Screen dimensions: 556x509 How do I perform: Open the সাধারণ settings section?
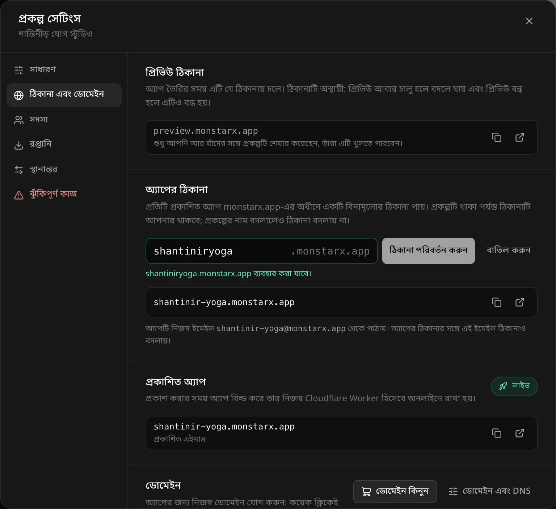click(x=64, y=70)
